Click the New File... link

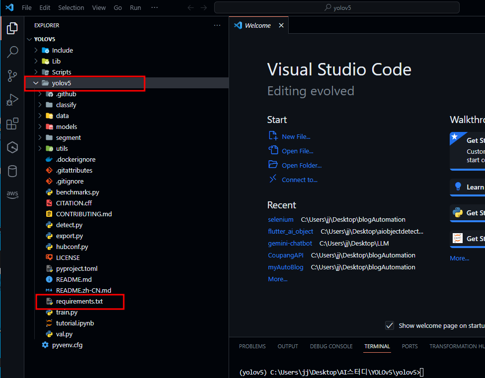pyautogui.click(x=296, y=136)
